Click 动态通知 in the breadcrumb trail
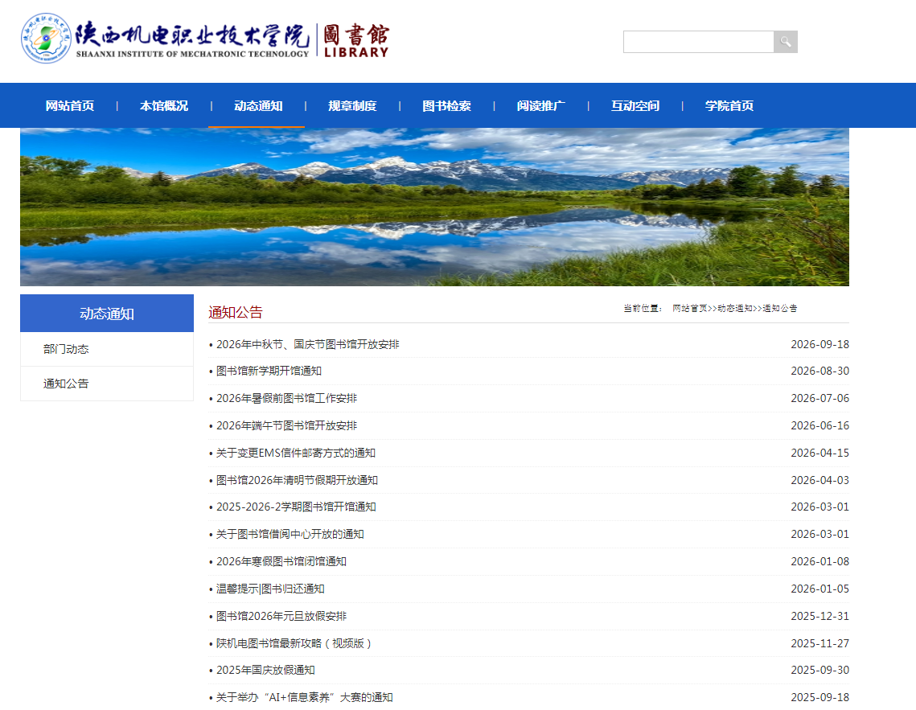916x710 pixels. coord(735,308)
